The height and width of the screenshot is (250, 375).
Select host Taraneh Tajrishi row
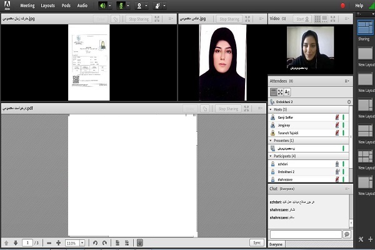tap(309, 132)
